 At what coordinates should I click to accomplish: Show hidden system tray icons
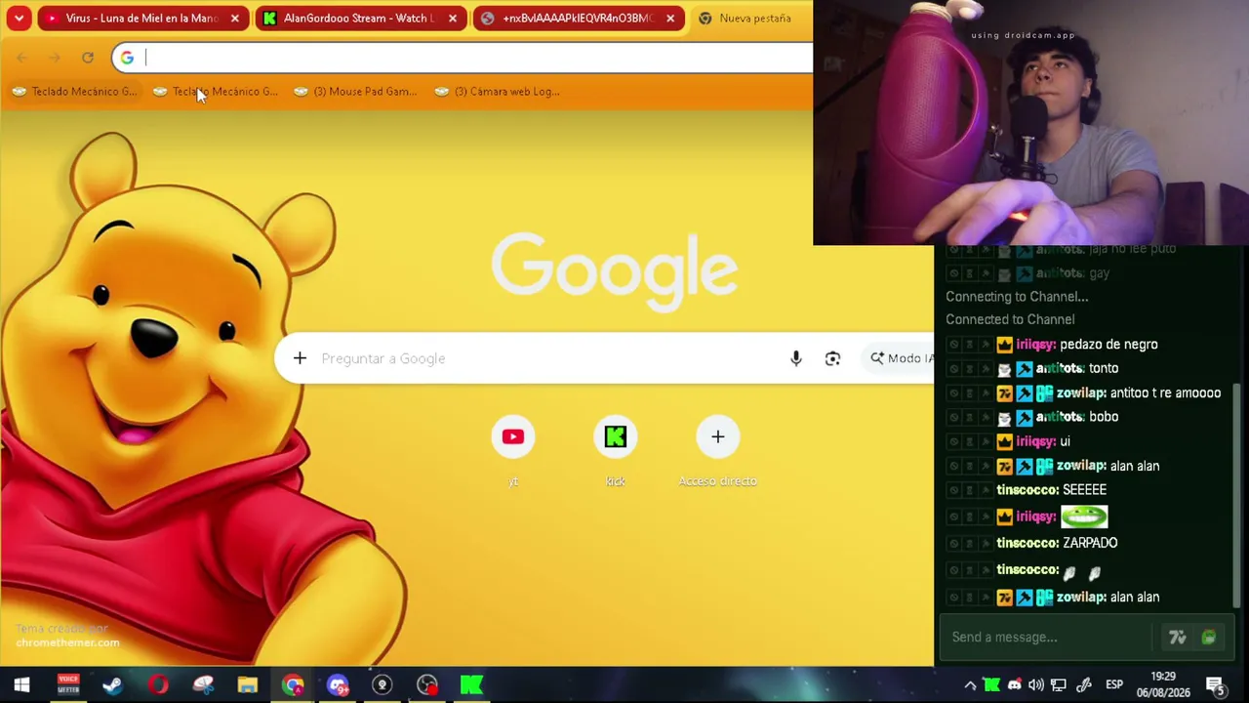(x=970, y=685)
